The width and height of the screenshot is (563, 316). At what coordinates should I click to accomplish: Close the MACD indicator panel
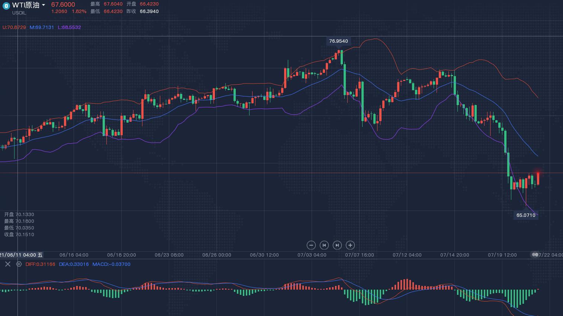(8, 264)
